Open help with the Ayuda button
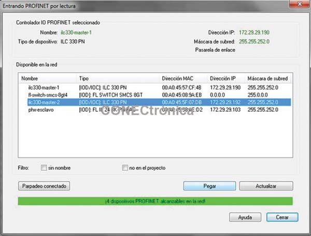Image resolution: width=311 pixels, height=236 pixels. coord(245,217)
